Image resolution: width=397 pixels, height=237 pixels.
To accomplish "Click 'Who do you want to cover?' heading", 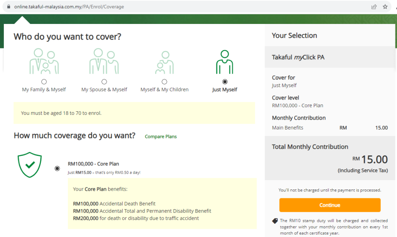I will pyautogui.click(x=67, y=37).
